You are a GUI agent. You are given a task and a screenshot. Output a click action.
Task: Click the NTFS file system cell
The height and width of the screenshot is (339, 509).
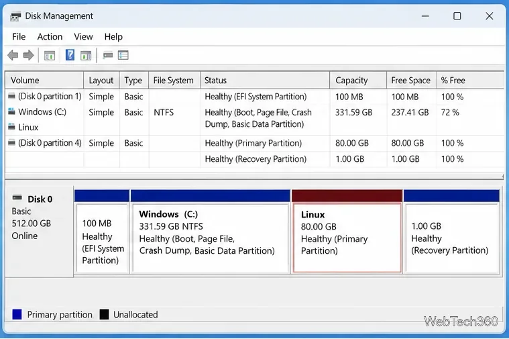click(x=164, y=113)
